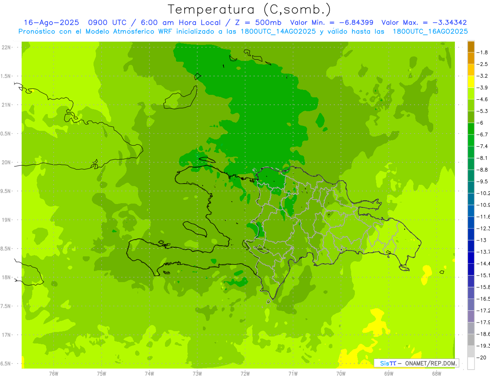Click the '-5.3' colorbar value
490x379 pixels.
pos(482,111)
